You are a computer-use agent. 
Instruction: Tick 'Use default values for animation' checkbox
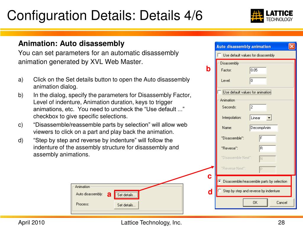219,92
